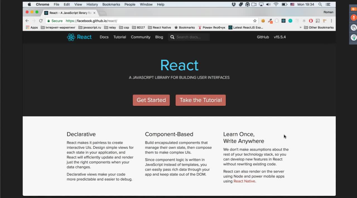
Task: Click the Secure padlock site info
Action: [55, 21]
